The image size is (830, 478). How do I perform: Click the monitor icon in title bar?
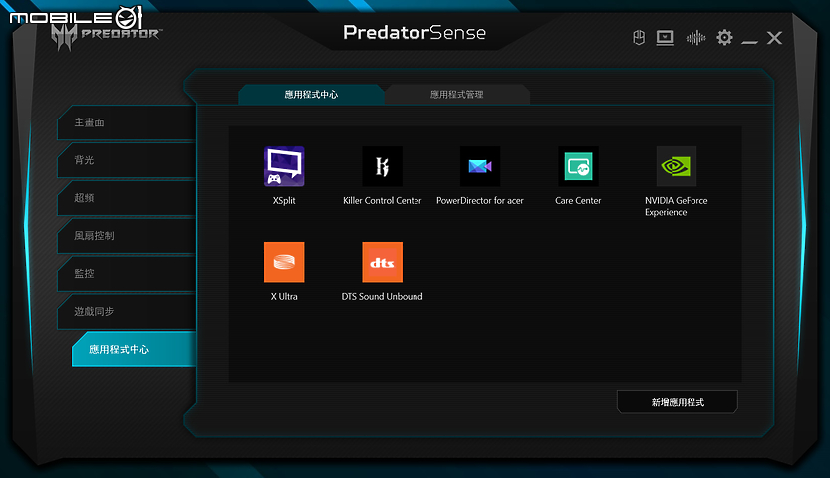click(x=665, y=38)
